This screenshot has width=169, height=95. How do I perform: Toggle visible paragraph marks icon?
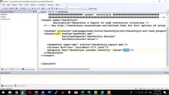[x=40, y=8]
